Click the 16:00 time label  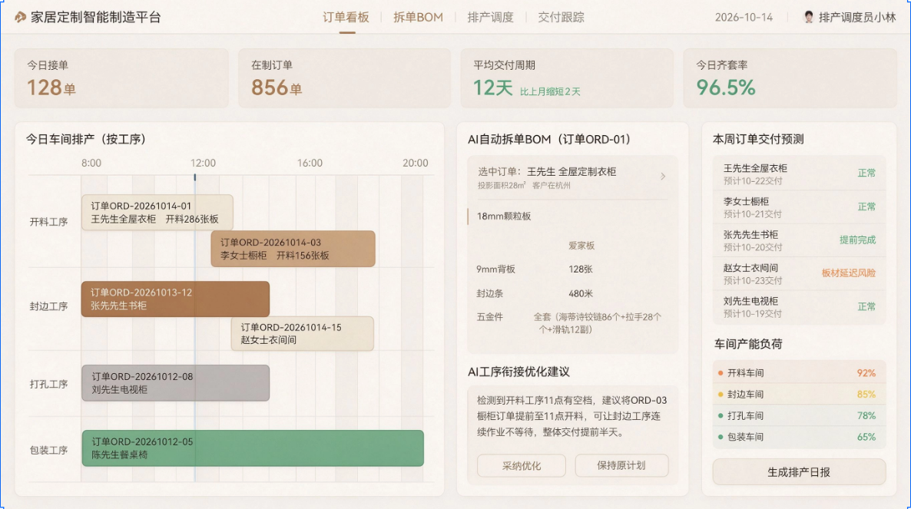point(310,163)
